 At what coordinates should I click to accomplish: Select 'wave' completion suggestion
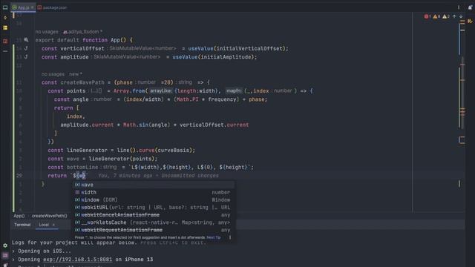[x=154, y=185]
